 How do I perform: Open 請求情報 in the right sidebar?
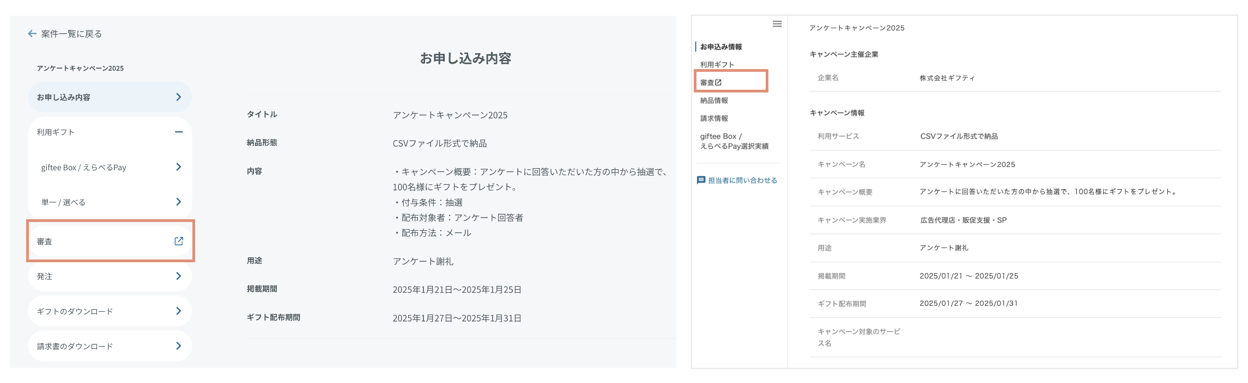coord(714,119)
